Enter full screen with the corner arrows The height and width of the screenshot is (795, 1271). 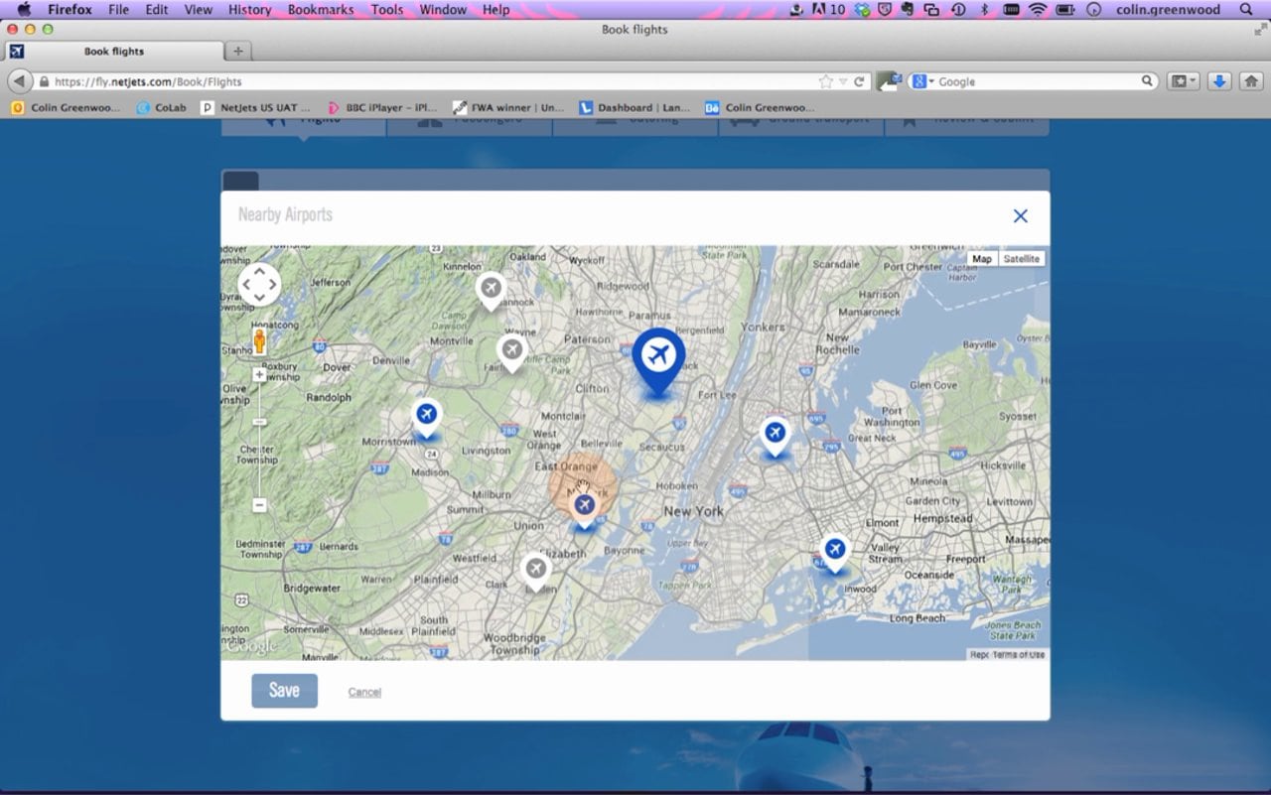click(x=1261, y=29)
